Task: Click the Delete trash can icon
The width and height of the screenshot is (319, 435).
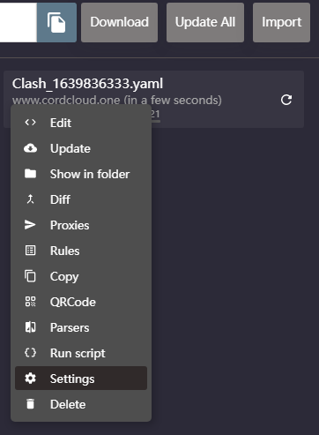Action: [30, 404]
